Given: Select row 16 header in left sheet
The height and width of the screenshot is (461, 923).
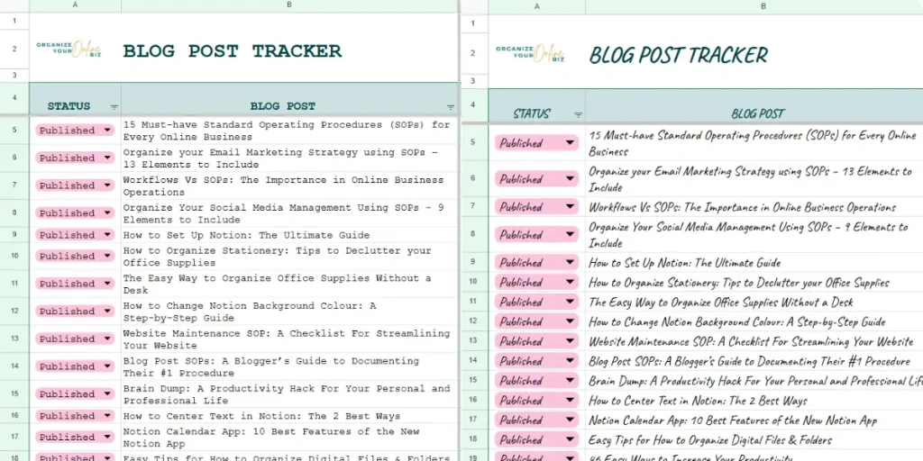Looking at the screenshot, I should tap(14, 415).
